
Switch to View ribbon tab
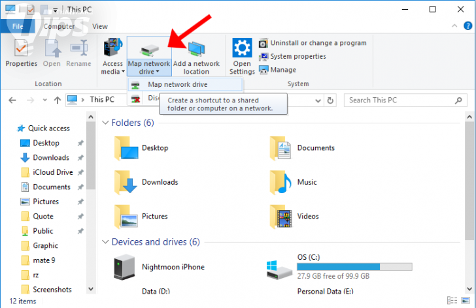click(100, 26)
